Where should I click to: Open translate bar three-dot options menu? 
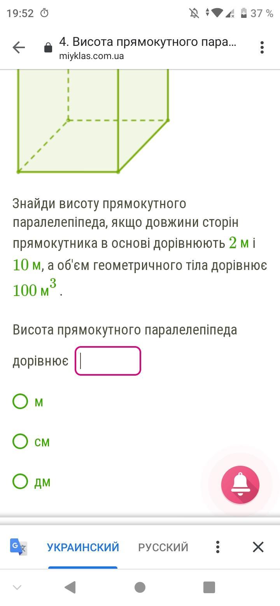coord(218,547)
